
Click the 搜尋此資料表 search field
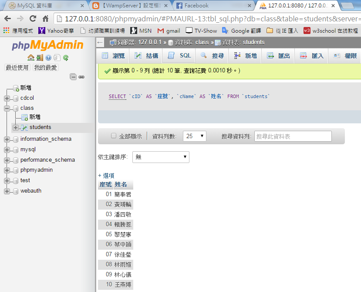click(x=293, y=136)
